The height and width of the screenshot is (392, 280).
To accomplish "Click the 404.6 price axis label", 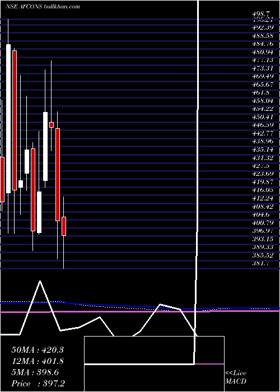I will 261,215.
